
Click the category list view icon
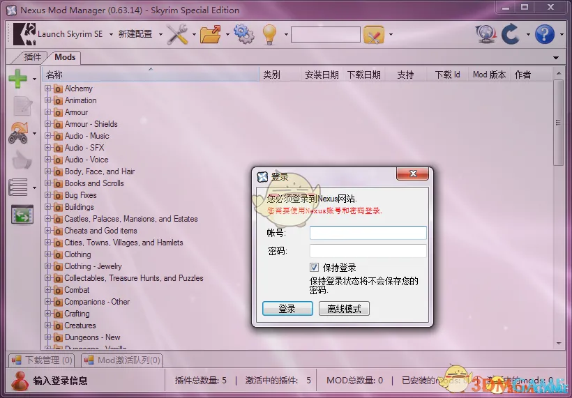tap(17, 187)
